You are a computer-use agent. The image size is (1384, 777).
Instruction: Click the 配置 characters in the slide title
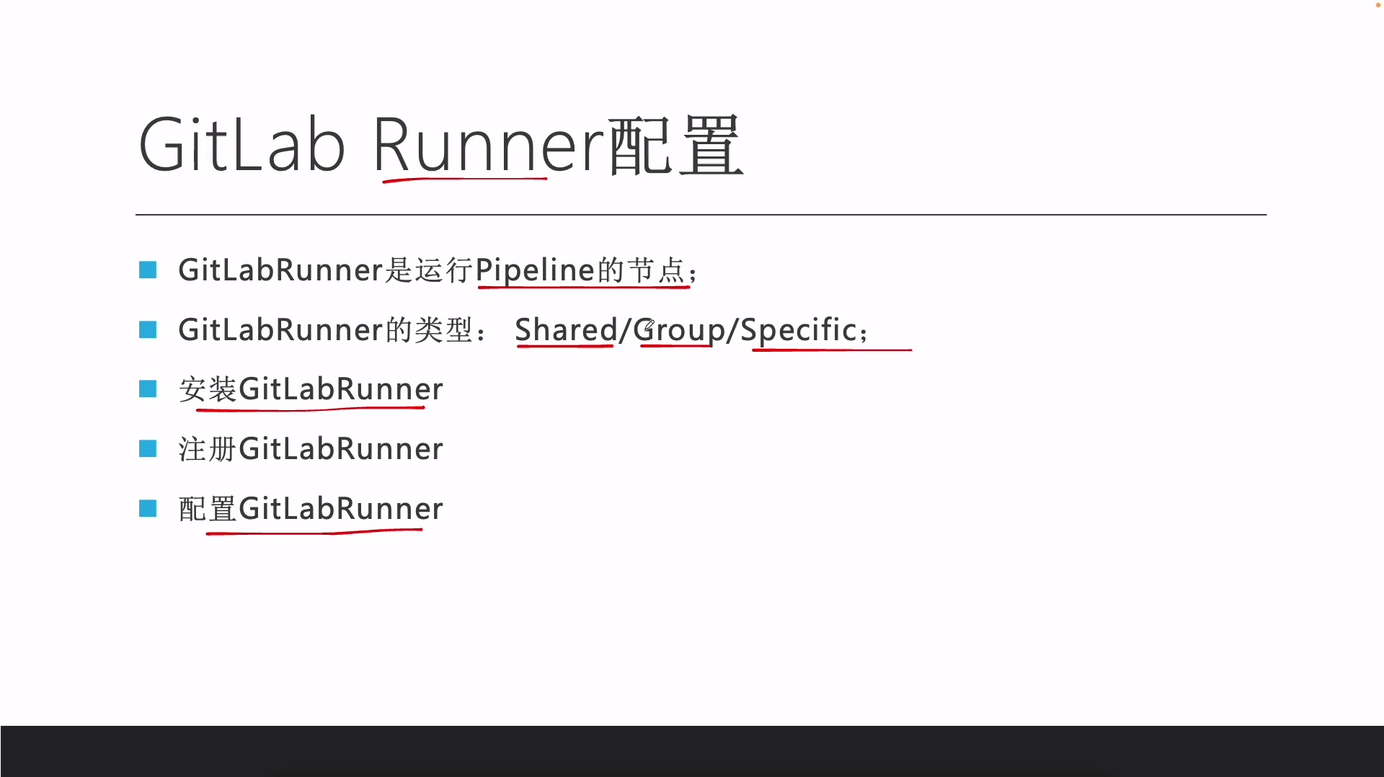pos(675,146)
